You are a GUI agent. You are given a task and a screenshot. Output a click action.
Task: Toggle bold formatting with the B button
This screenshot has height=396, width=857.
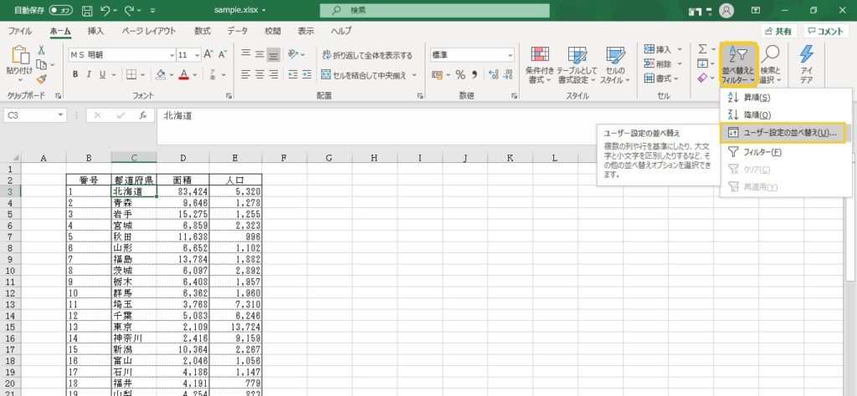coord(75,74)
